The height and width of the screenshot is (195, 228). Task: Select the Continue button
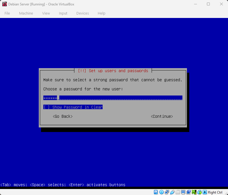point(162,116)
